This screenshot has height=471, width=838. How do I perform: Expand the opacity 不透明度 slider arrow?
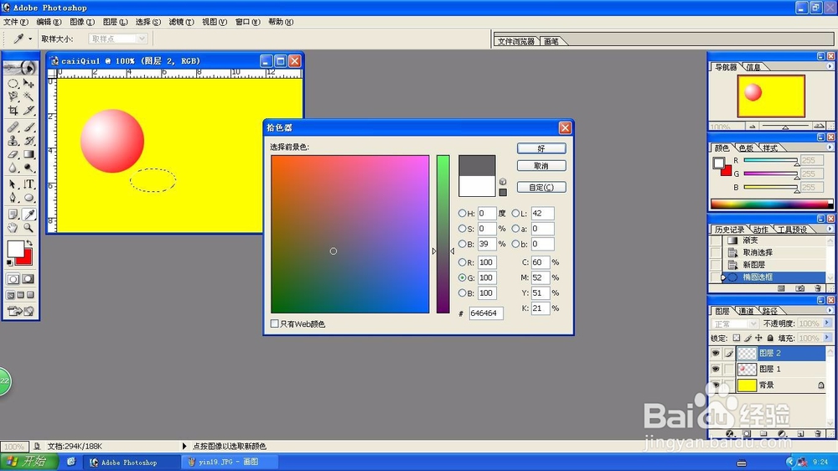(827, 323)
